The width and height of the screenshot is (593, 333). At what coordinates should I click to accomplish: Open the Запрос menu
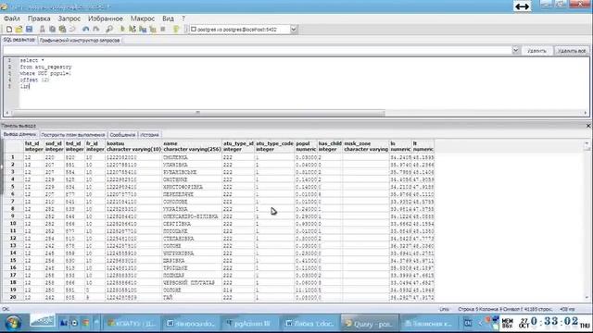tap(69, 18)
